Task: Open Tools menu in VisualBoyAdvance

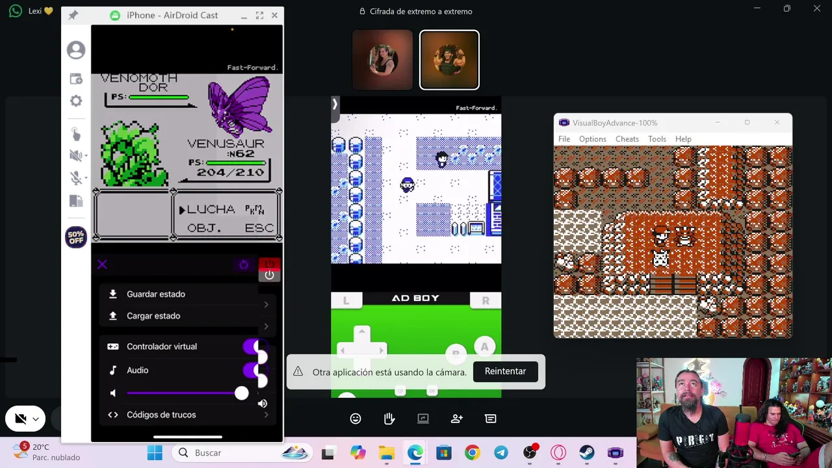Action: [657, 139]
